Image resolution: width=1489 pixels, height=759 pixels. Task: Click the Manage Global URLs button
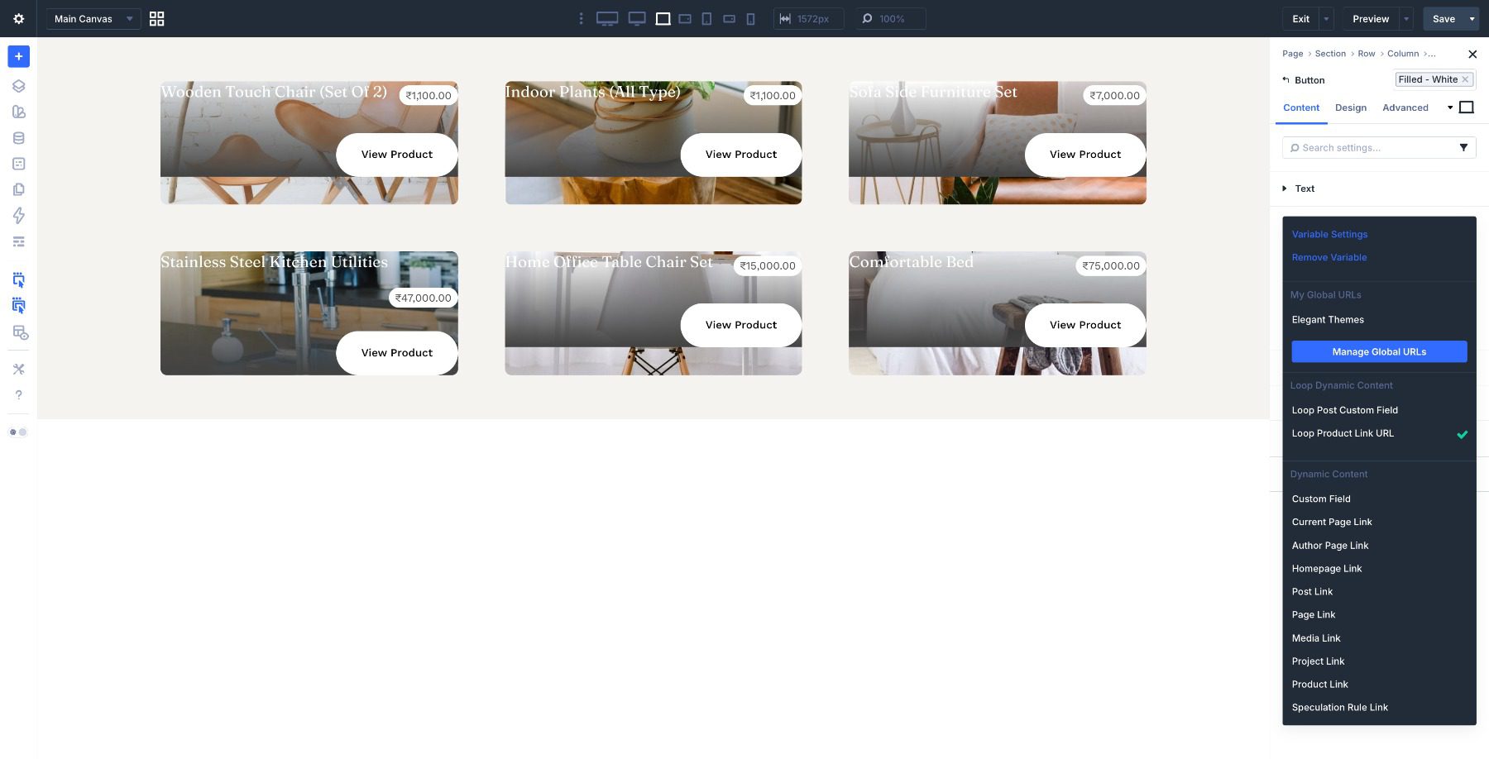(1378, 351)
